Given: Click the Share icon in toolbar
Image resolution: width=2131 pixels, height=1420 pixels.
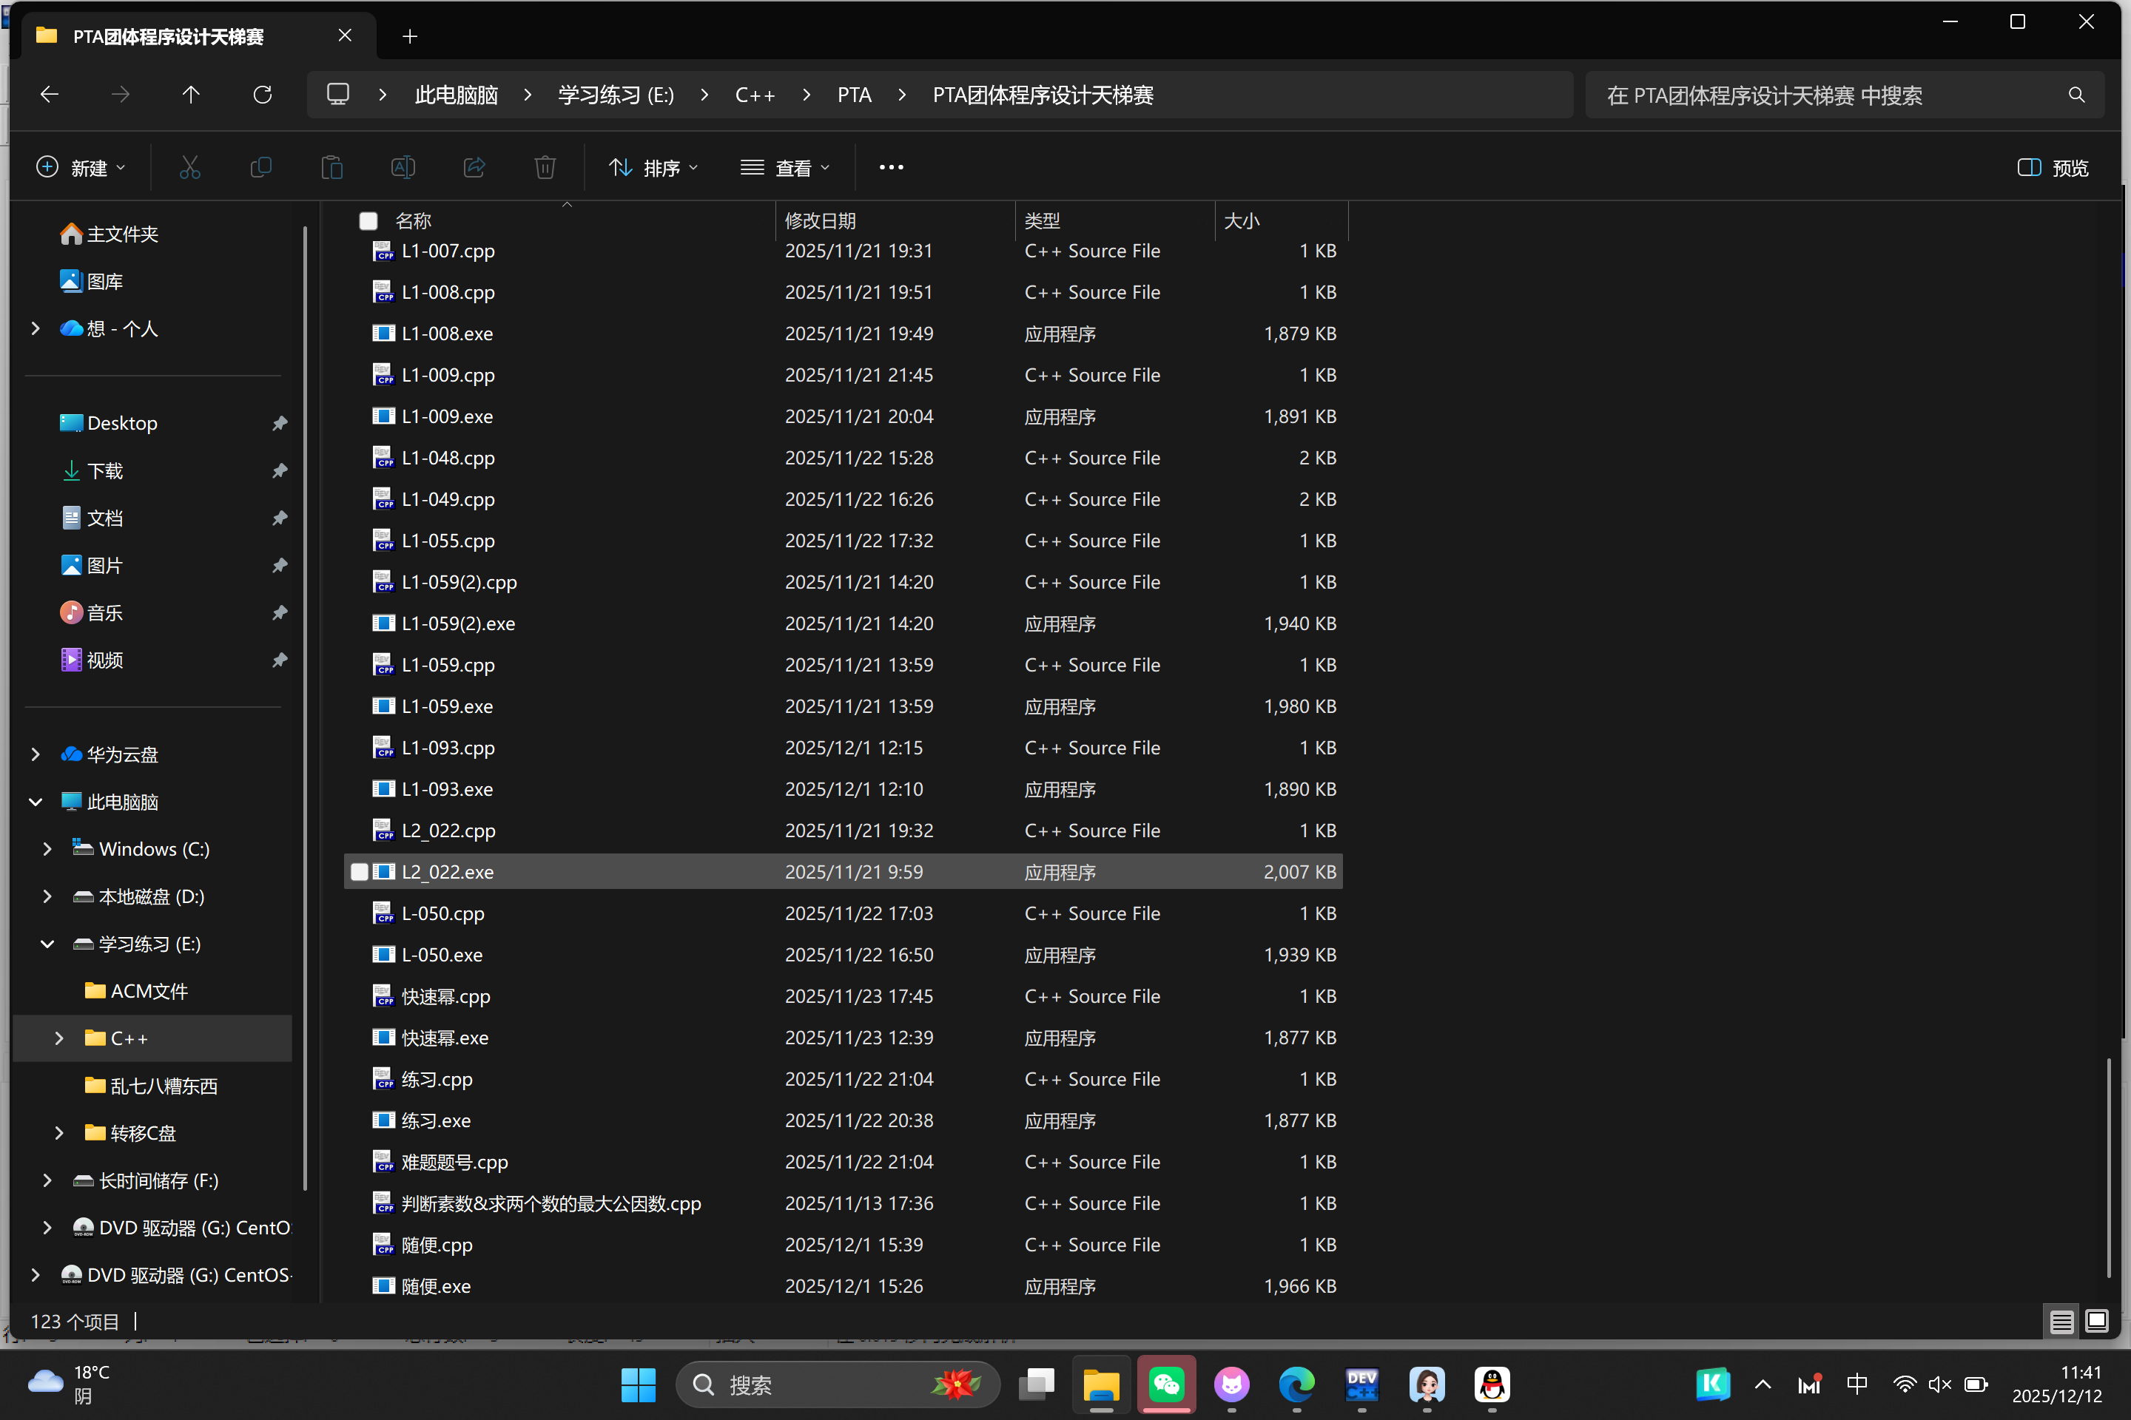Looking at the screenshot, I should 474,168.
